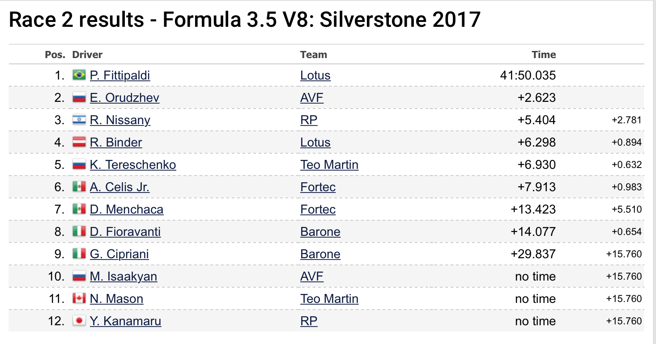This screenshot has width=656, height=344.
Task: Select driver link D. Menchaca
Action: point(127,210)
